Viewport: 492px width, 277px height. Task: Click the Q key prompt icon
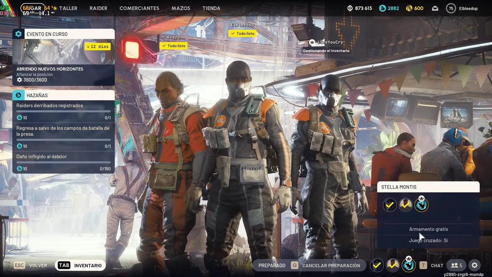(x=294, y=265)
